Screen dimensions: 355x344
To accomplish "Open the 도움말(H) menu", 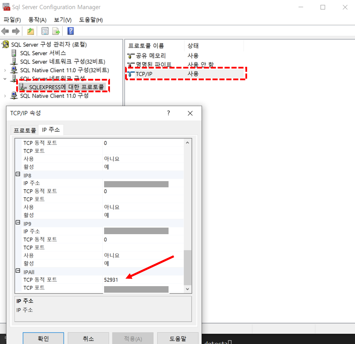I will [91, 20].
